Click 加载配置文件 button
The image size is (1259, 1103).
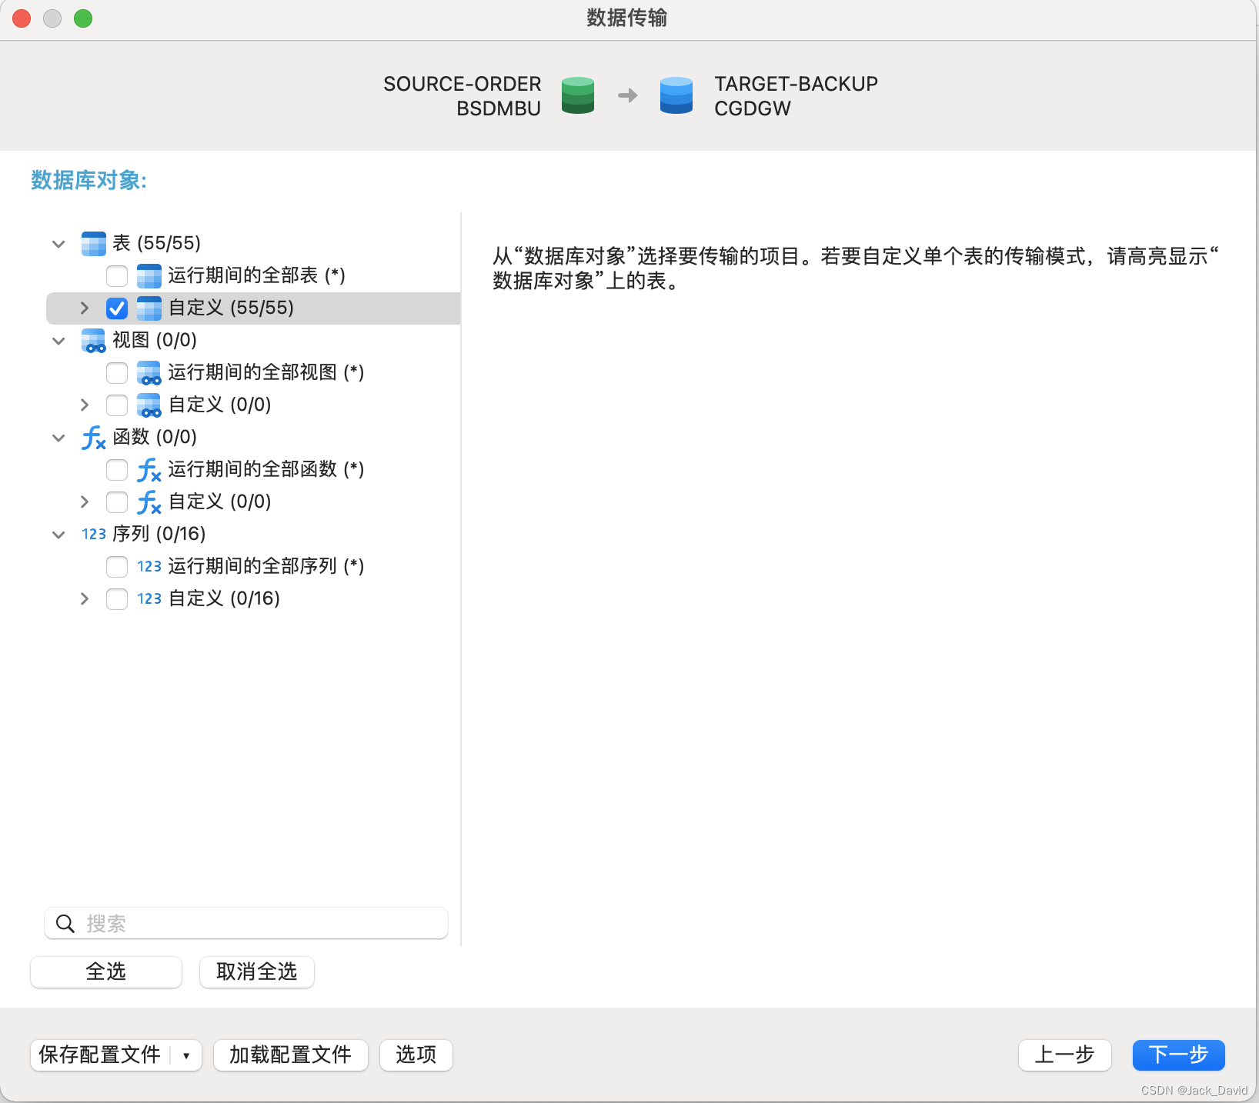point(291,1055)
